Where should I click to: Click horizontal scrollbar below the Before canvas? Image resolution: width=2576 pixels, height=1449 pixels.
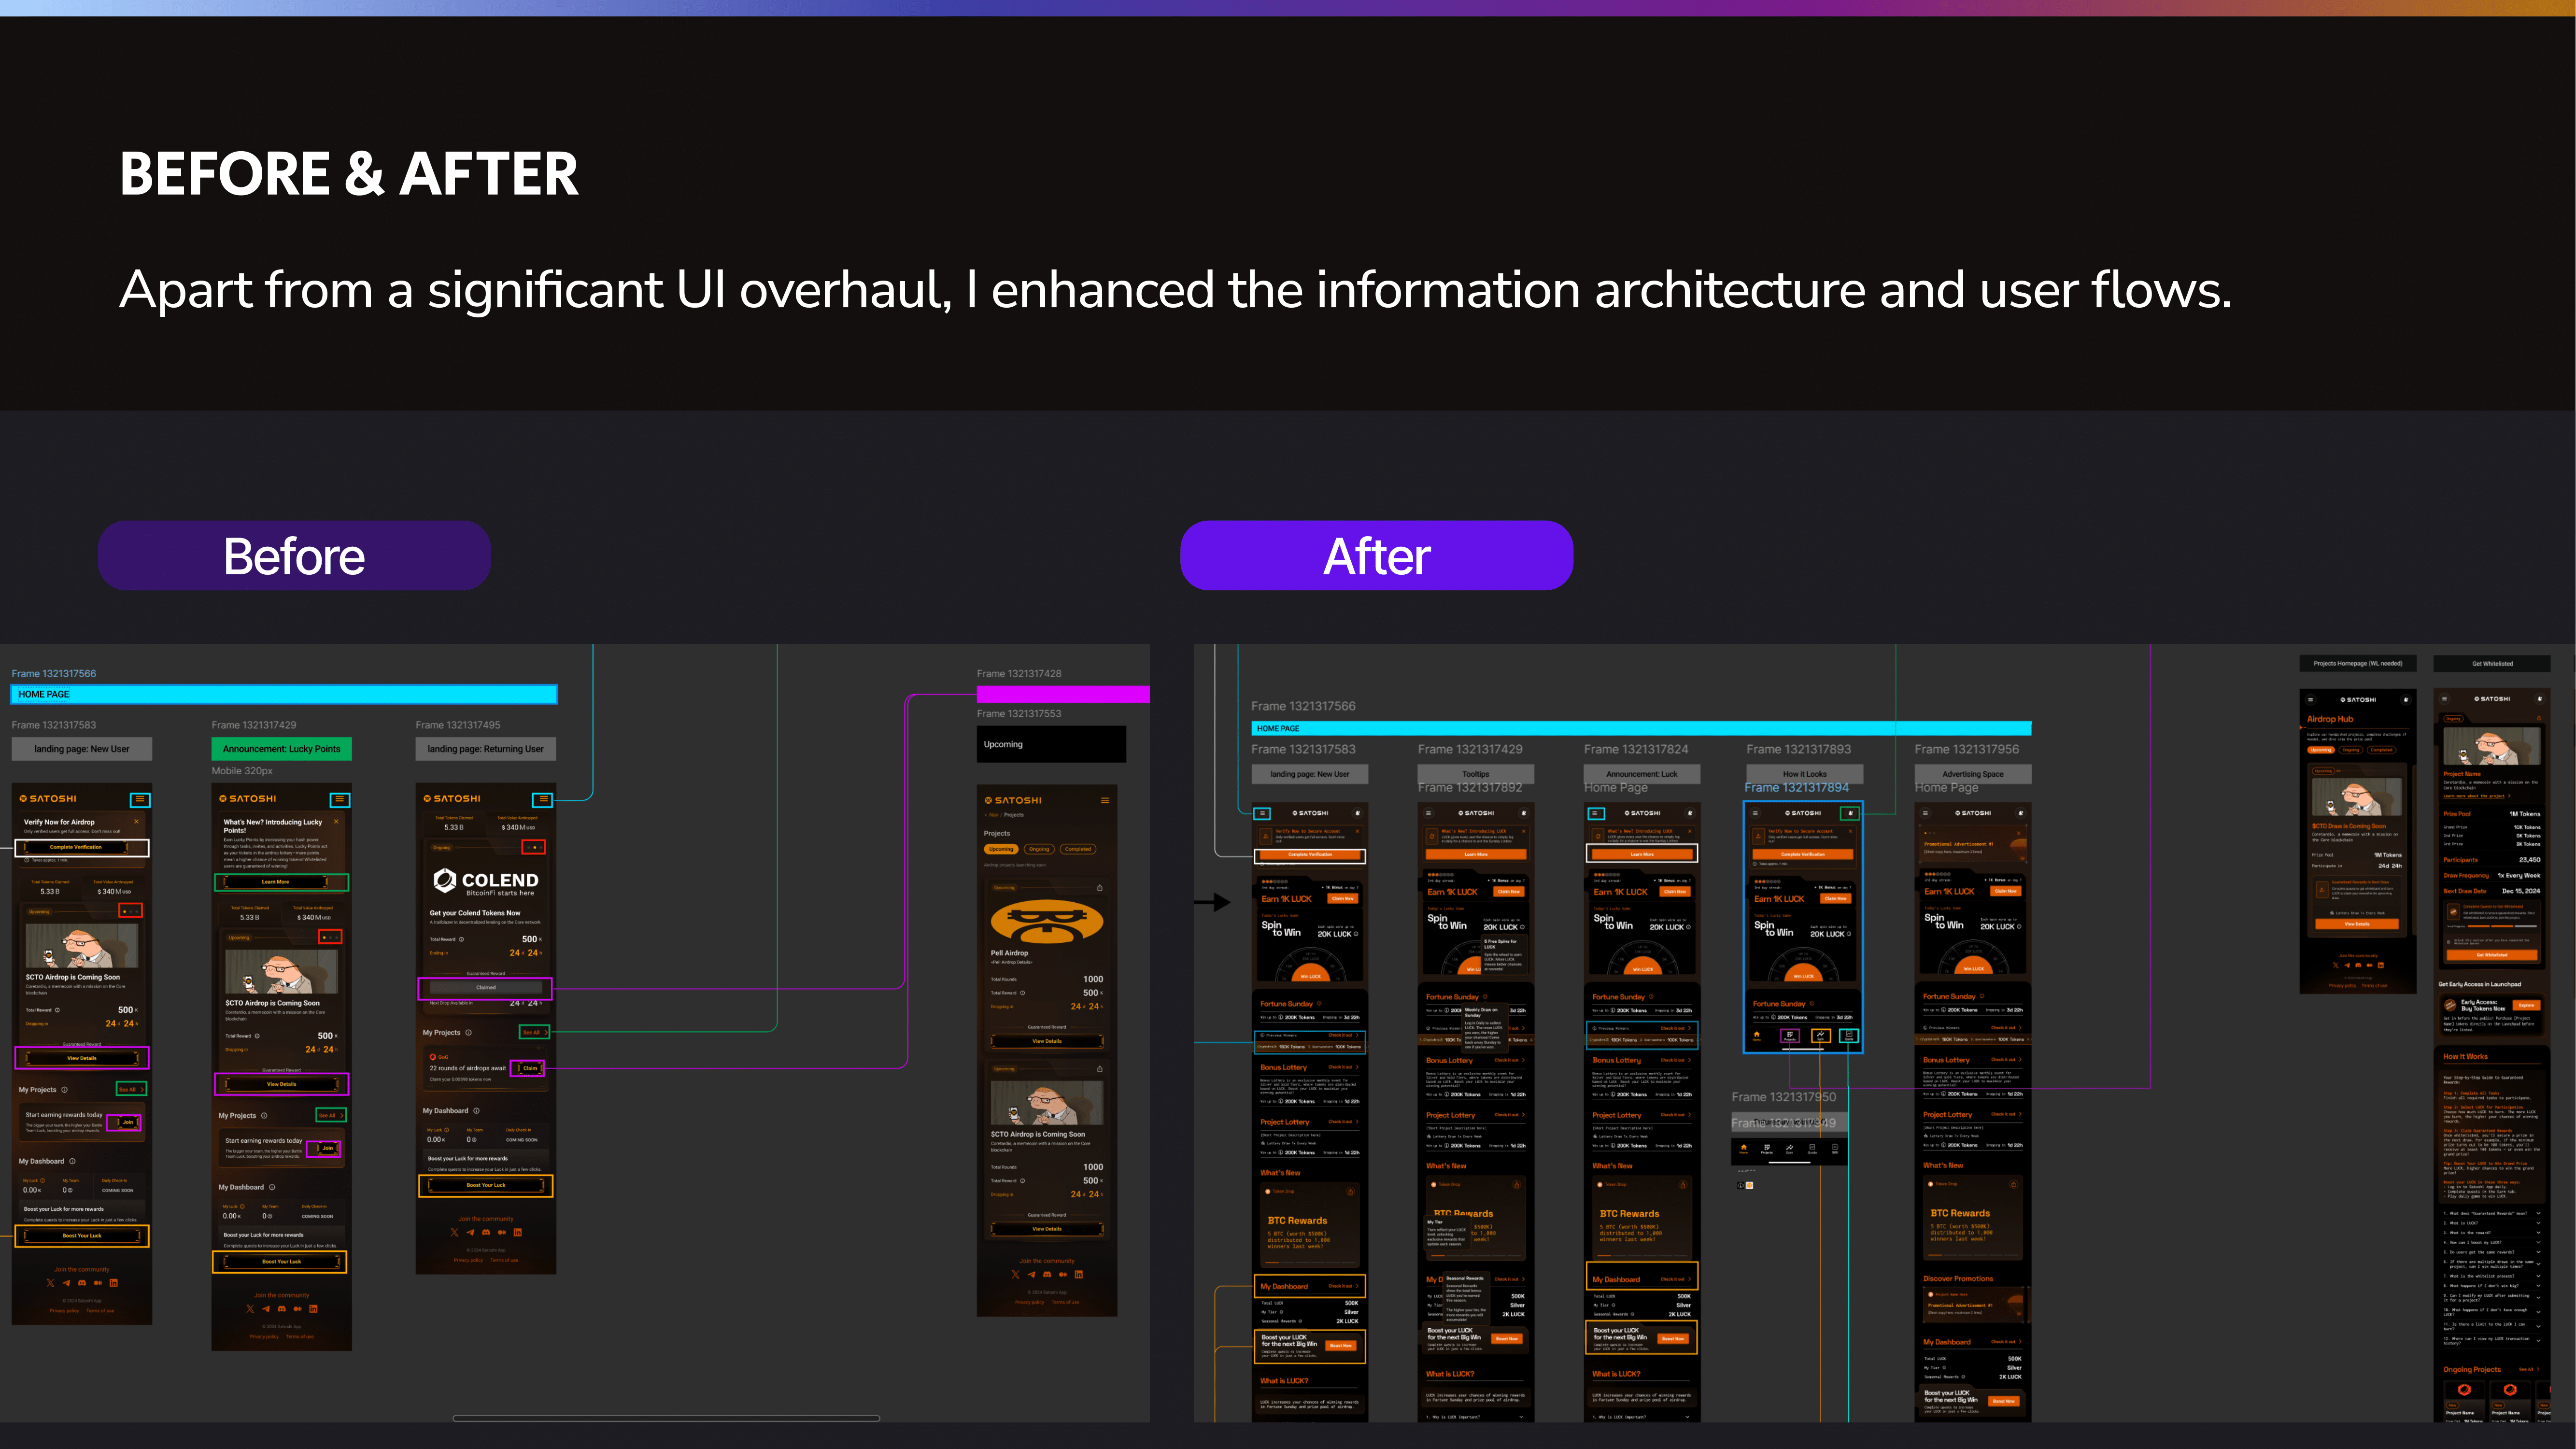666,1418
